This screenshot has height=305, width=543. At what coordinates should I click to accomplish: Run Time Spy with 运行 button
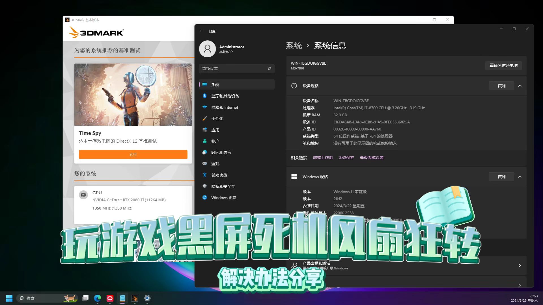pos(133,154)
